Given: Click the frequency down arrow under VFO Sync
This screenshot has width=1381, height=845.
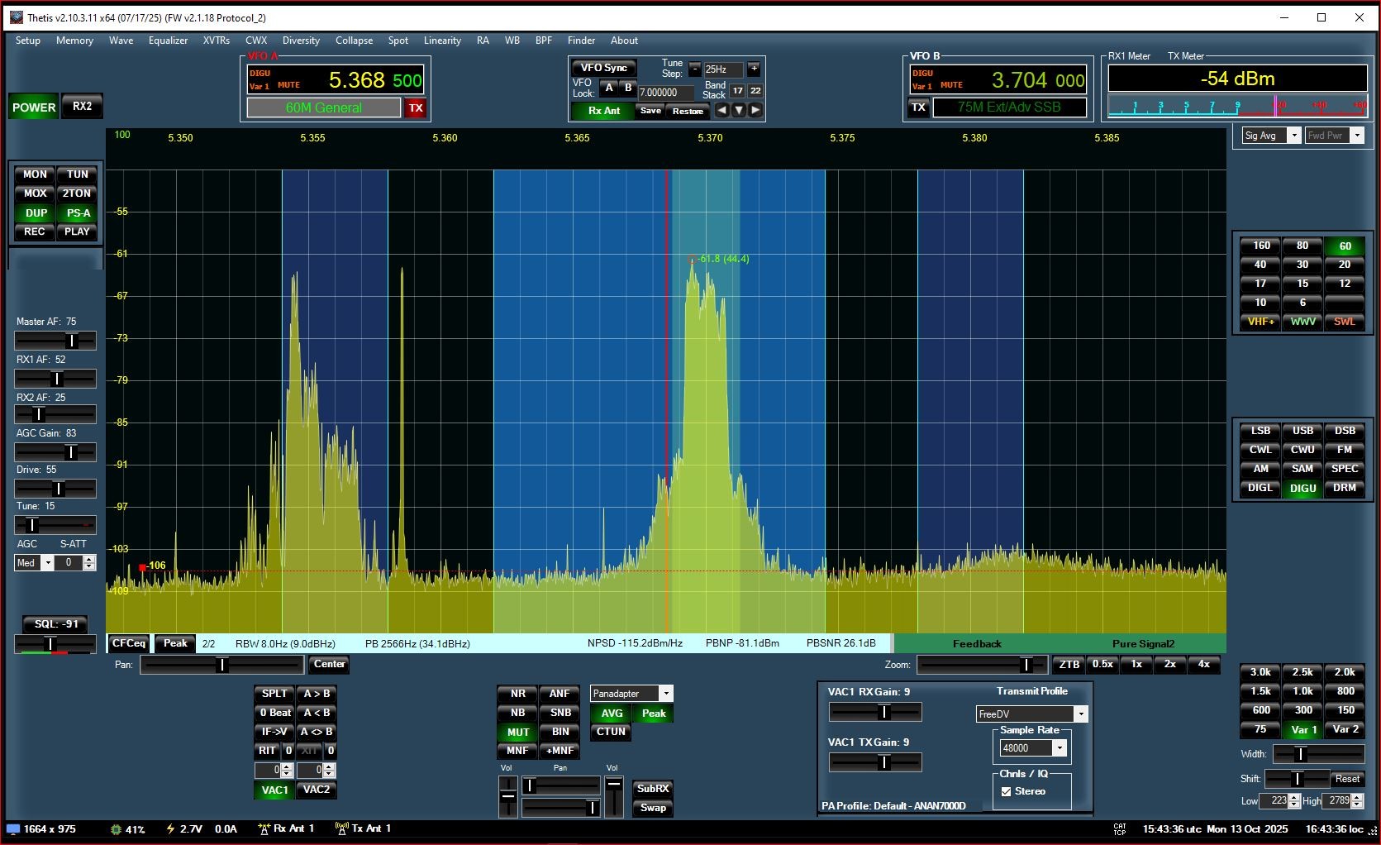Looking at the screenshot, I should tap(738, 110).
